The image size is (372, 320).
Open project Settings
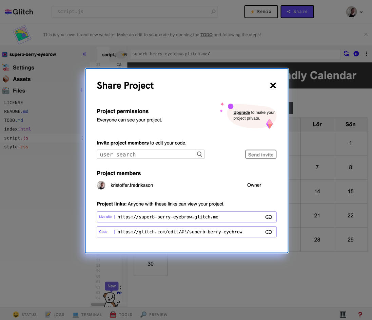pos(23,68)
